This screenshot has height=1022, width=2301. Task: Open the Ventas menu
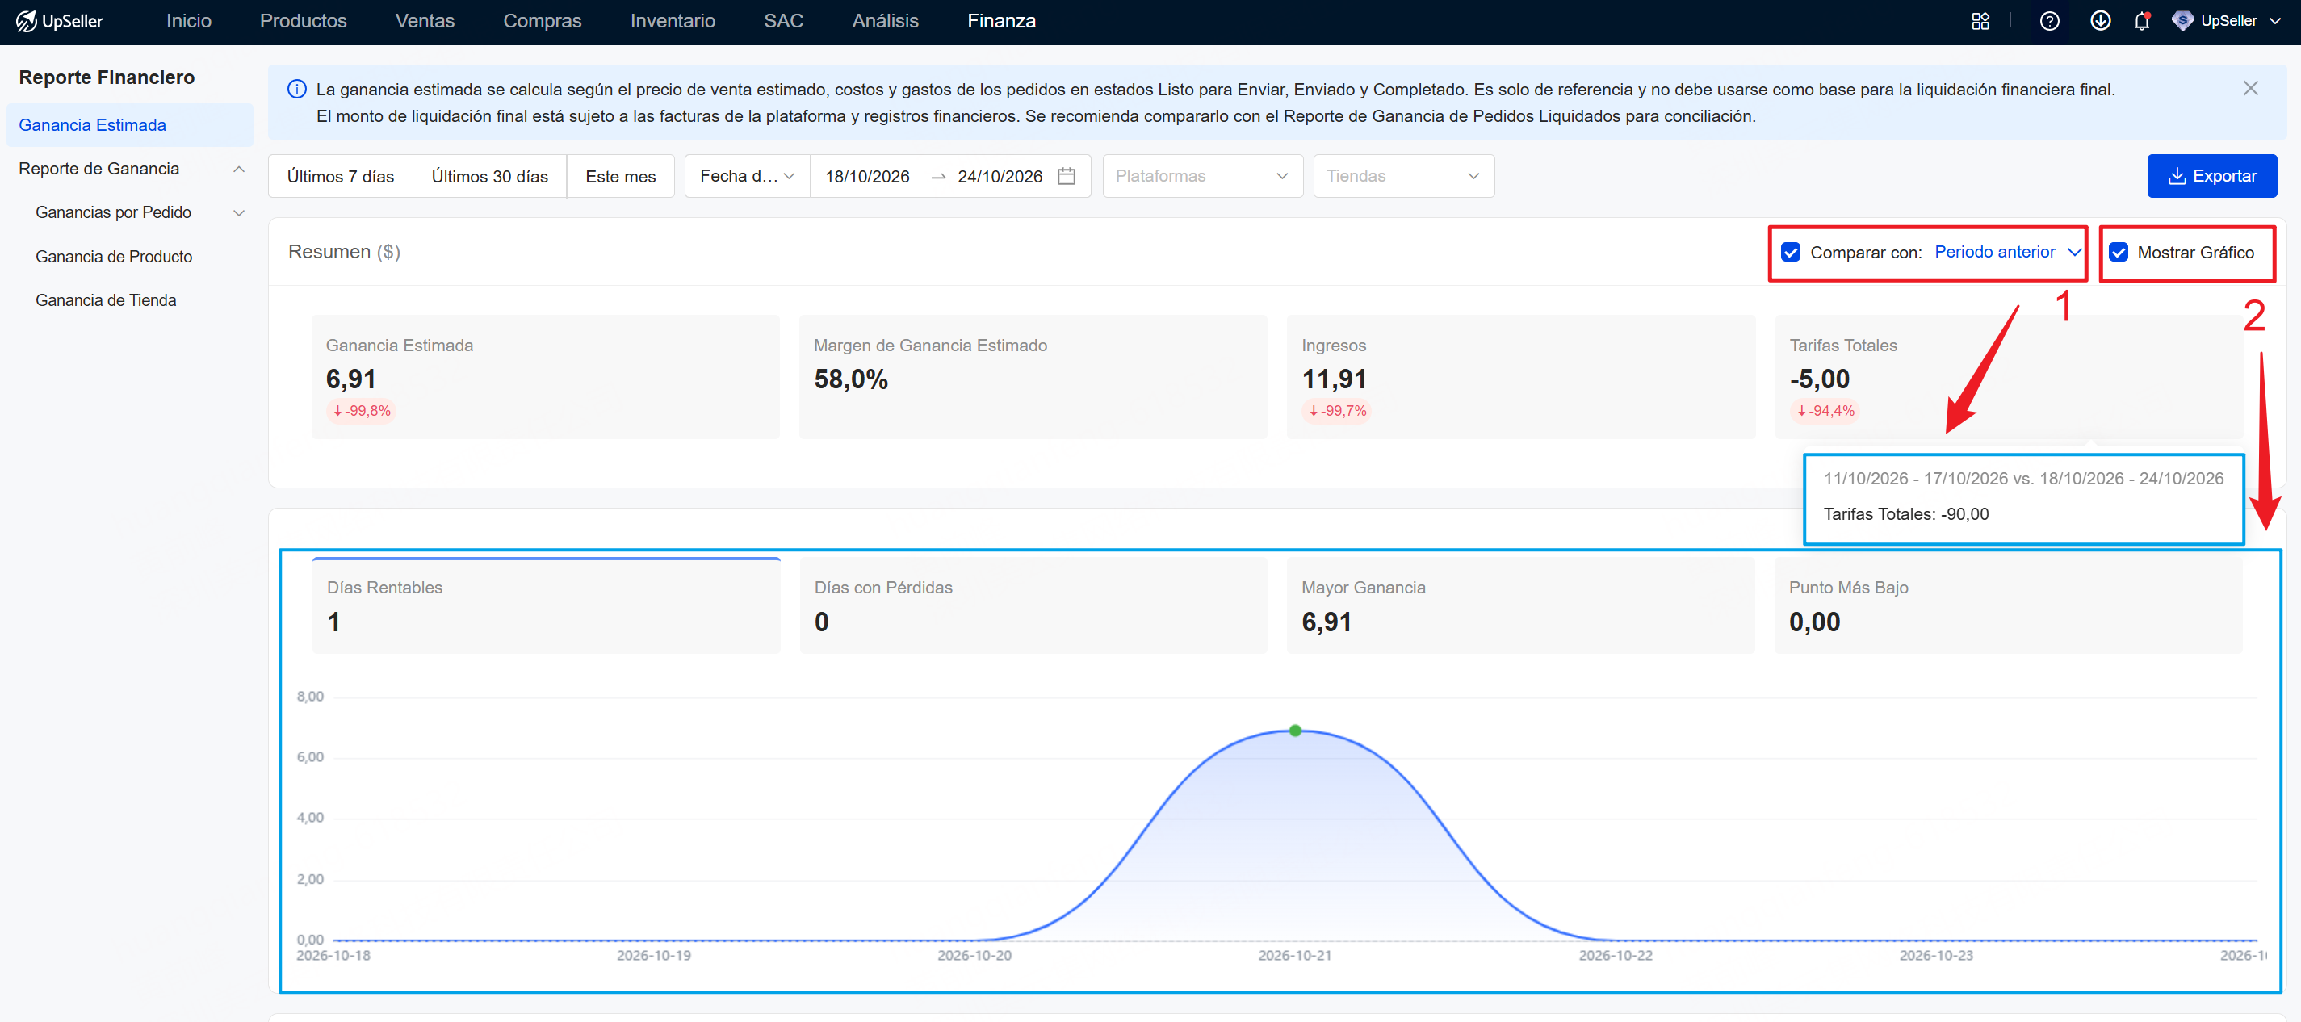pos(425,20)
